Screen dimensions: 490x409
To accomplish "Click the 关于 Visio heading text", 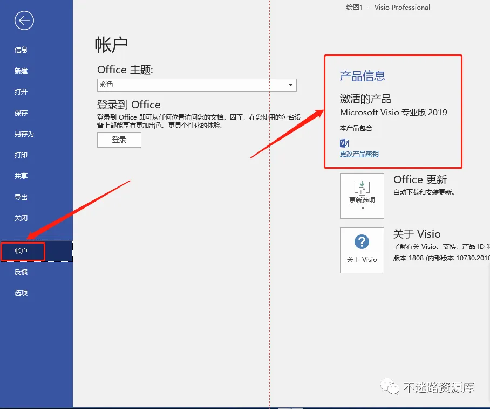I will point(417,234).
